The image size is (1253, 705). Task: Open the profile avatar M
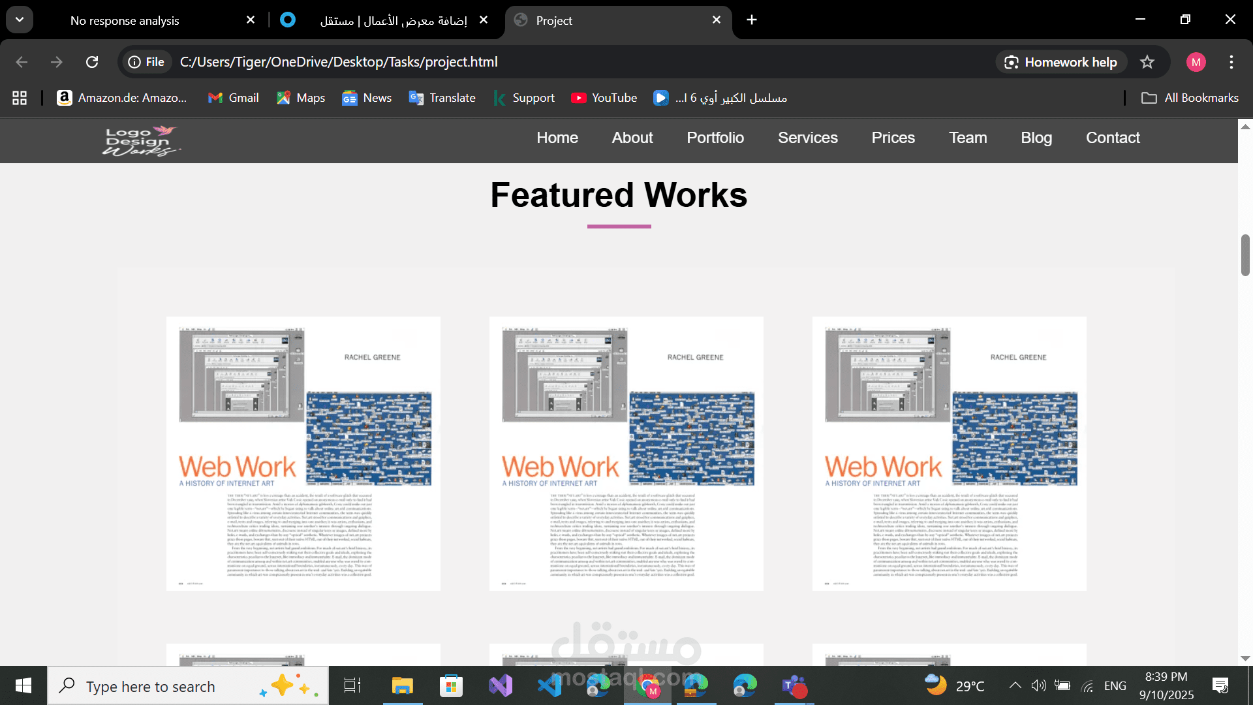pyautogui.click(x=1196, y=62)
